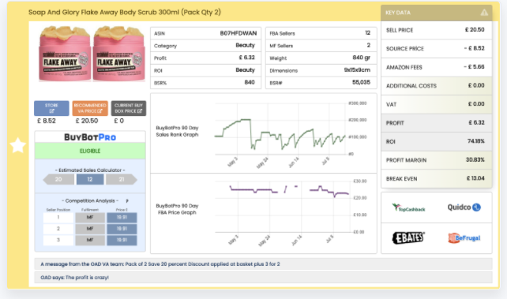Click the ROI row 74.18% in Key Data
Image resolution: width=507 pixels, height=299 pixels.
437,141
